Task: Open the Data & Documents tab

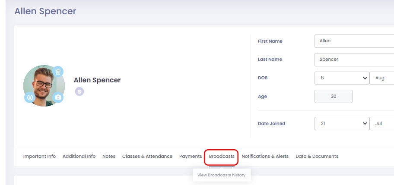Action: click(x=317, y=157)
